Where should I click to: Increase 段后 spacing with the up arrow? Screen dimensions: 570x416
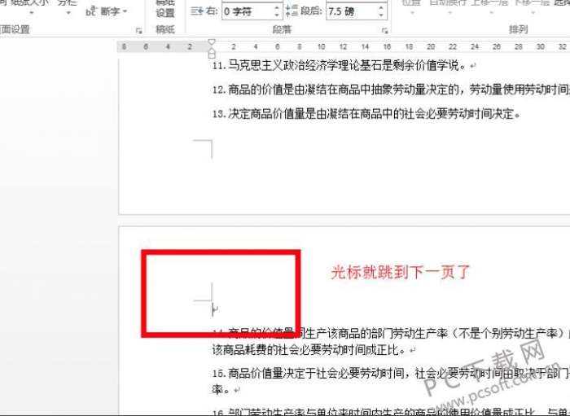[x=381, y=7]
